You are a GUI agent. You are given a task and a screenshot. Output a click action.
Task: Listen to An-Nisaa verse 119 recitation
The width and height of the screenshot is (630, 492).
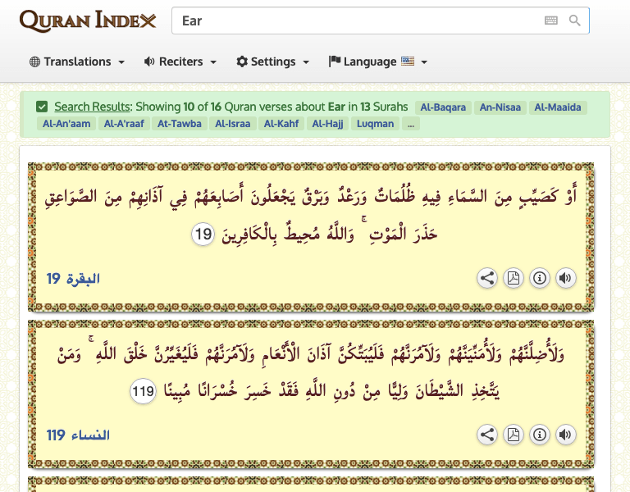click(565, 435)
